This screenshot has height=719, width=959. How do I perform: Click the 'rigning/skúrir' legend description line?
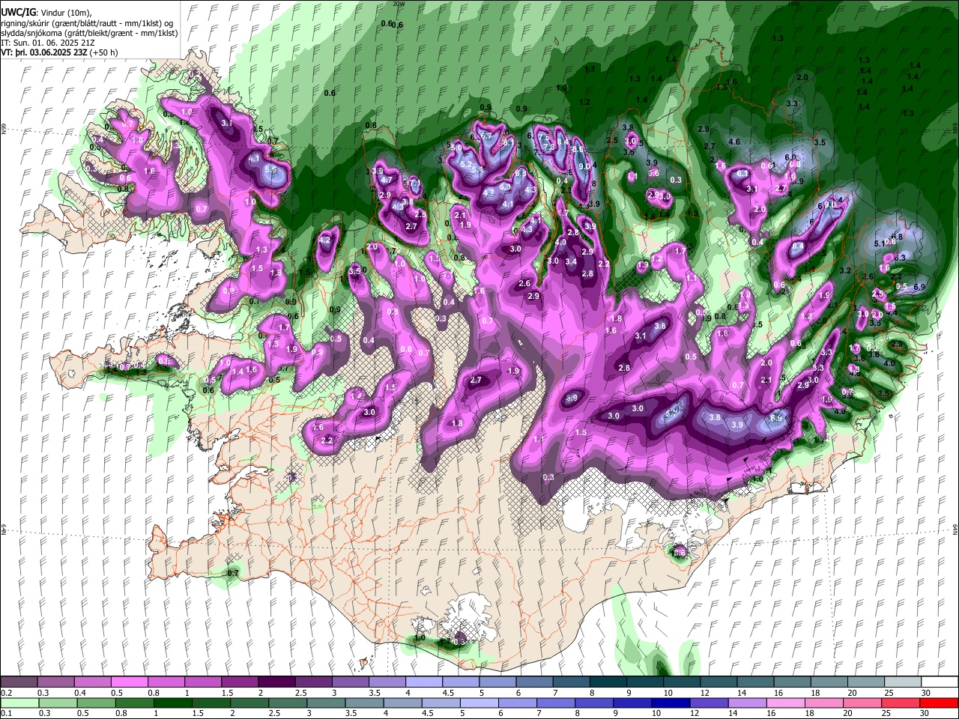[x=88, y=23]
